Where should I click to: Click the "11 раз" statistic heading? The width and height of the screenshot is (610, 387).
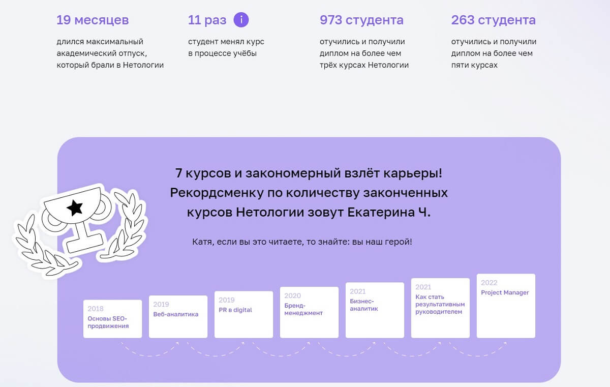tap(205, 20)
